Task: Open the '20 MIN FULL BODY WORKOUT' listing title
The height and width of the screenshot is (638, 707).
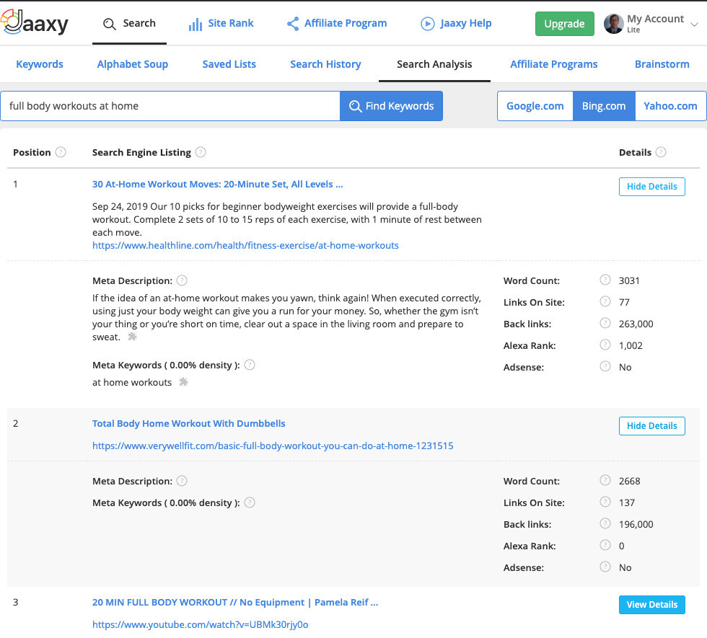Action: 235,603
